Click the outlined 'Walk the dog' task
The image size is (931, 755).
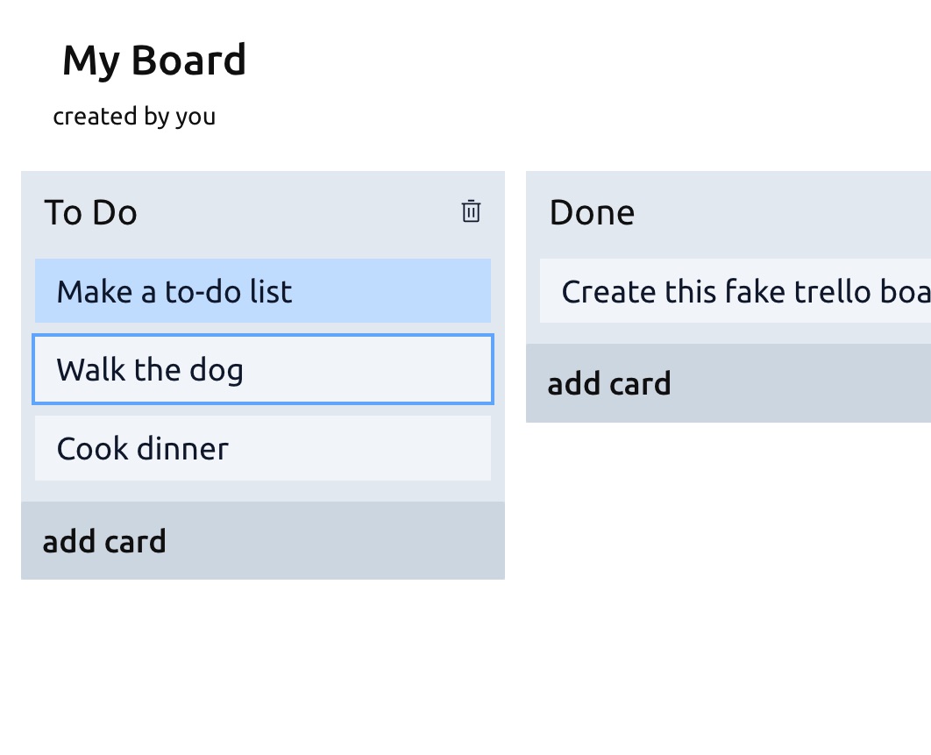click(263, 369)
